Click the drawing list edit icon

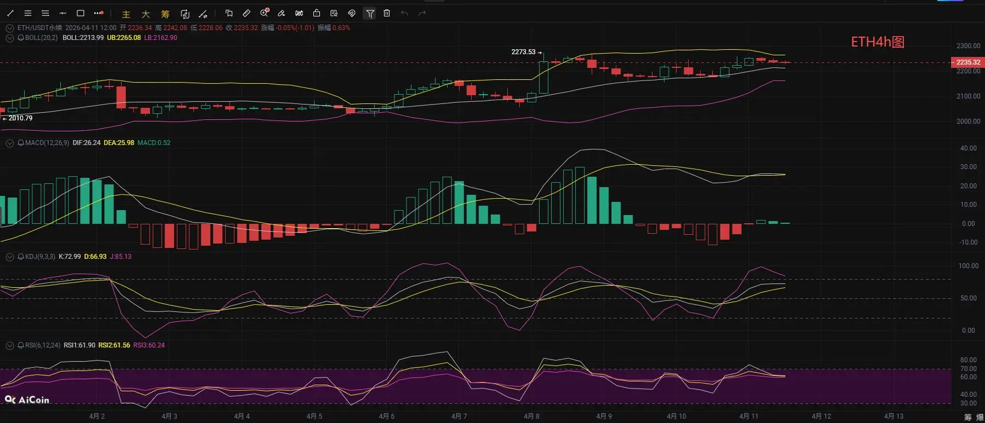tap(334, 13)
